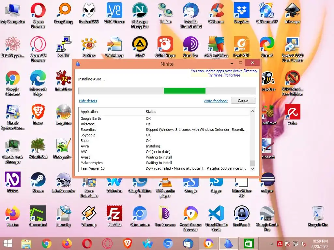334x250 pixels.
Task: Select the Spybot 2 row
Action: (164, 135)
